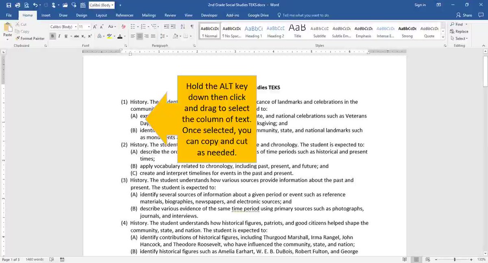Open the Line Spacing dropdown

[x=167, y=36]
